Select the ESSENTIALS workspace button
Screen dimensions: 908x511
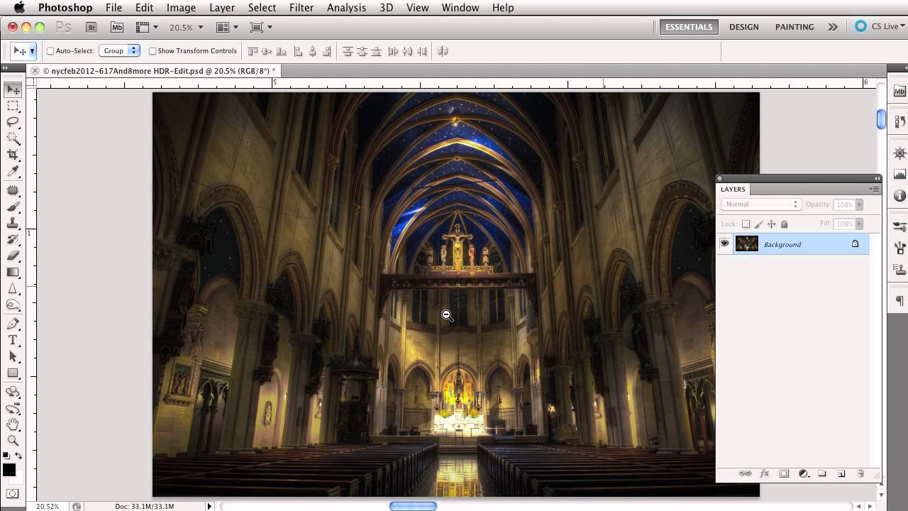coord(689,27)
